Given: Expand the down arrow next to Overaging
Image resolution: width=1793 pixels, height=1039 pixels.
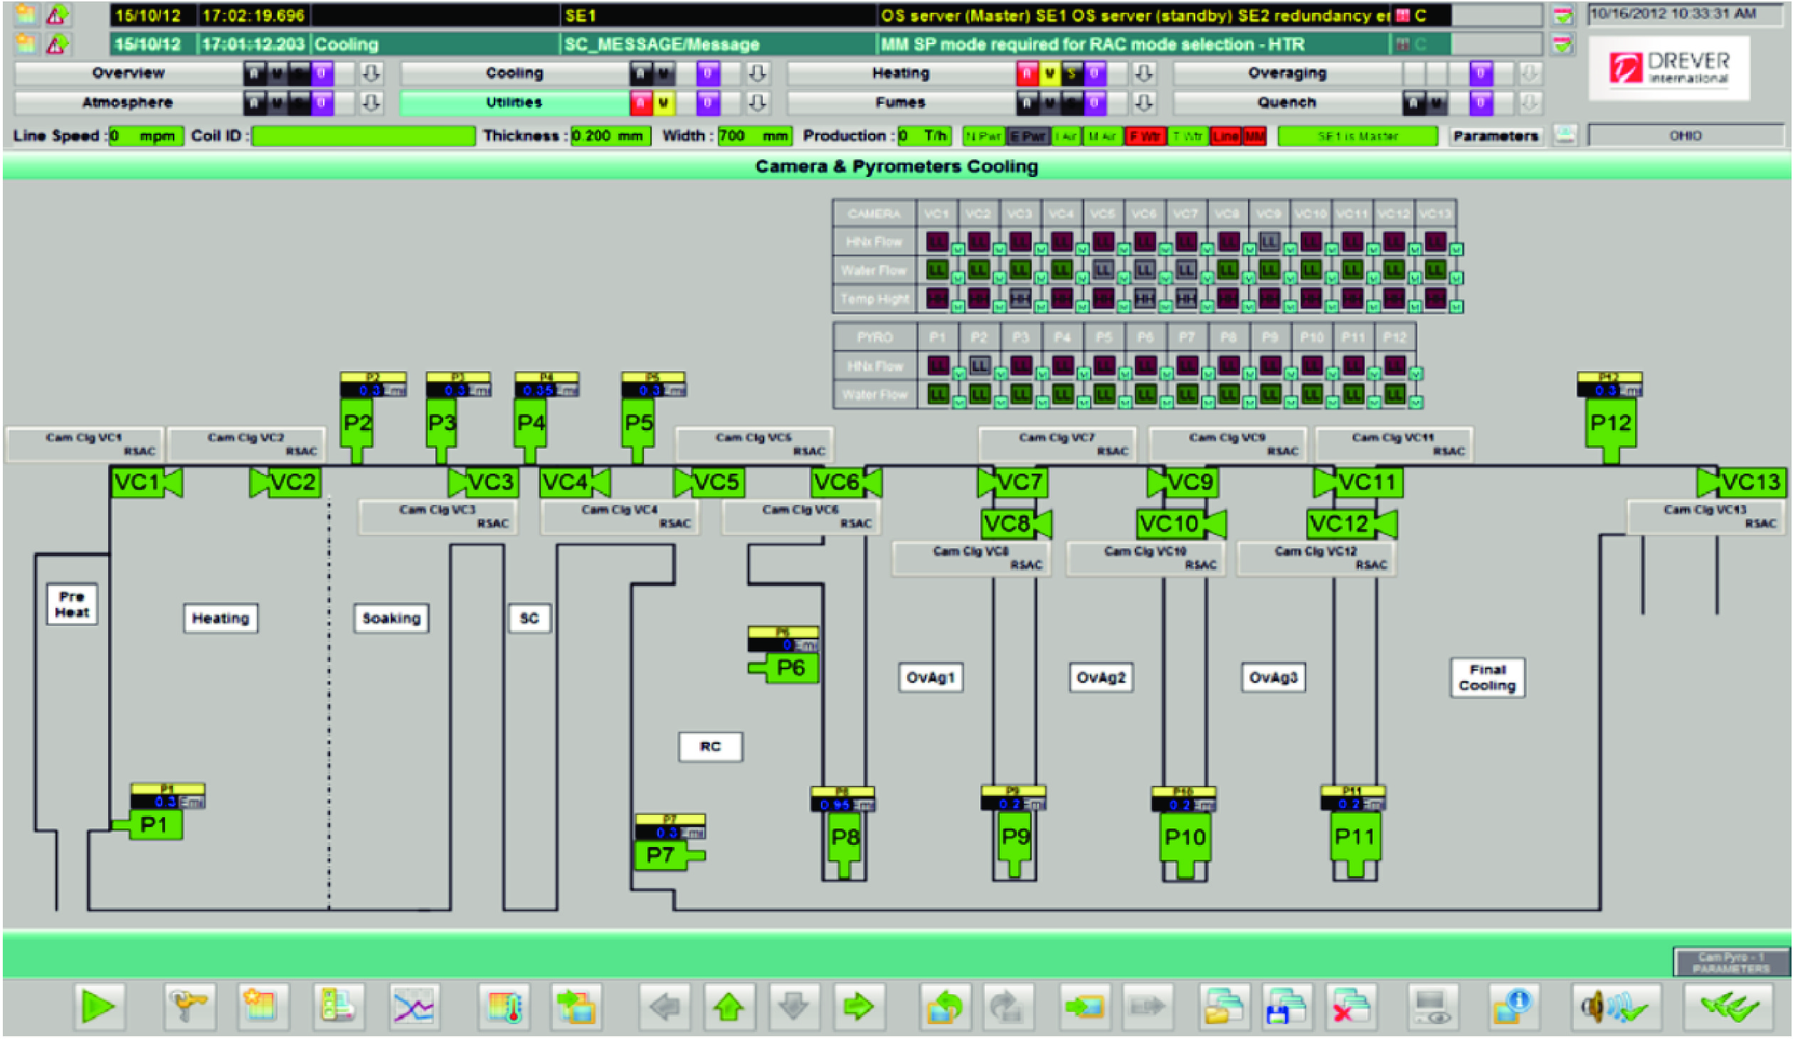Looking at the screenshot, I should coord(1530,73).
